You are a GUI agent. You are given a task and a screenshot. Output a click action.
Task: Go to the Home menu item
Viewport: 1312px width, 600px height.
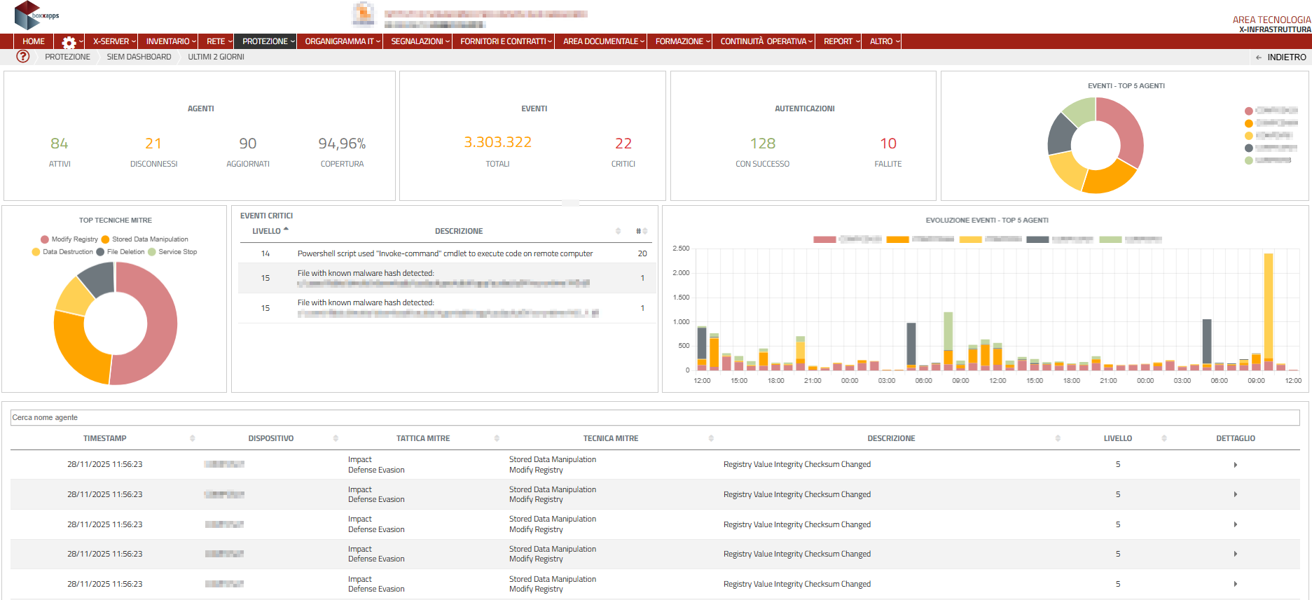(34, 41)
